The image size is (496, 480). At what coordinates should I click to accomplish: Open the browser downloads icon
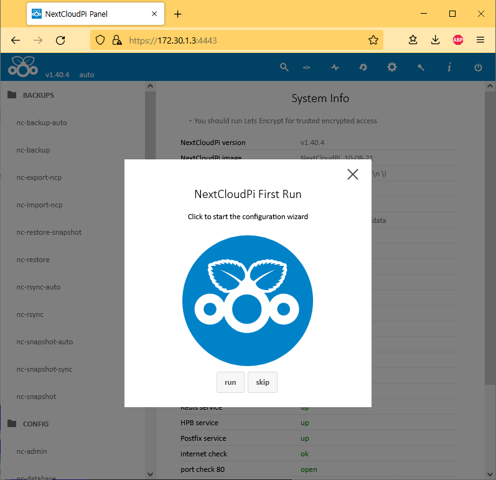tap(435, 40)
